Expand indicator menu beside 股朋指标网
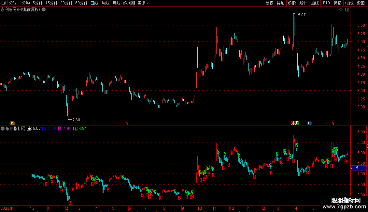The image size is (368, 212). (3, 129)
